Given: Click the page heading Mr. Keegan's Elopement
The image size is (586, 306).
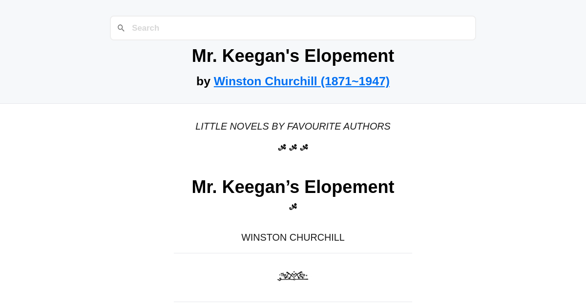Looking at the screenshot, I should click(x=293, y=56).
